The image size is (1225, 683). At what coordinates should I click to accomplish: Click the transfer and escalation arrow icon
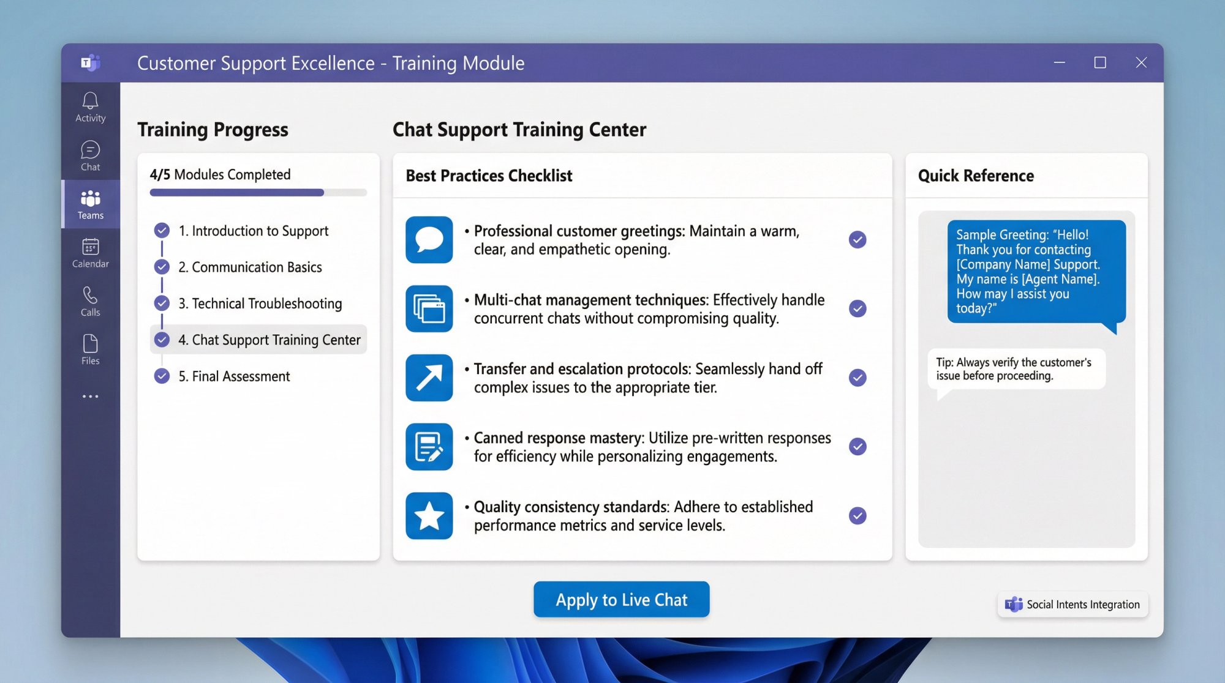pos(429,378)
